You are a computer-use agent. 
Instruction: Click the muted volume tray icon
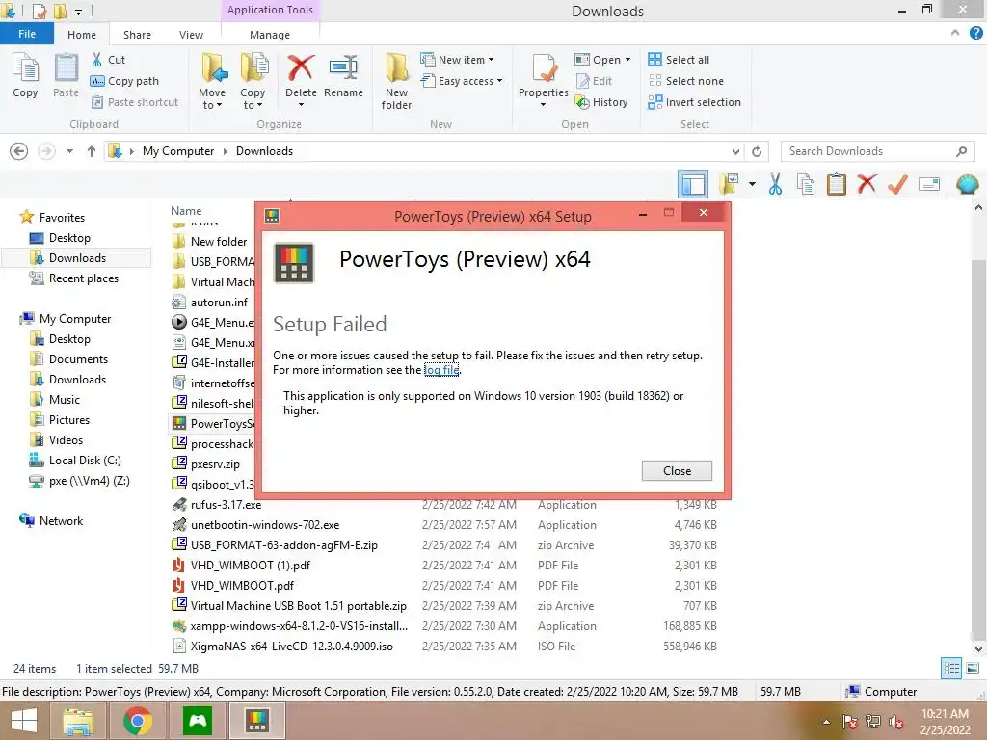pyautogui.click(x=896, y=722)
